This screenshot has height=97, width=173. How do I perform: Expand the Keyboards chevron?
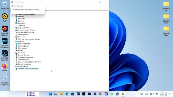pyautogui.click(x=14, y=37)
